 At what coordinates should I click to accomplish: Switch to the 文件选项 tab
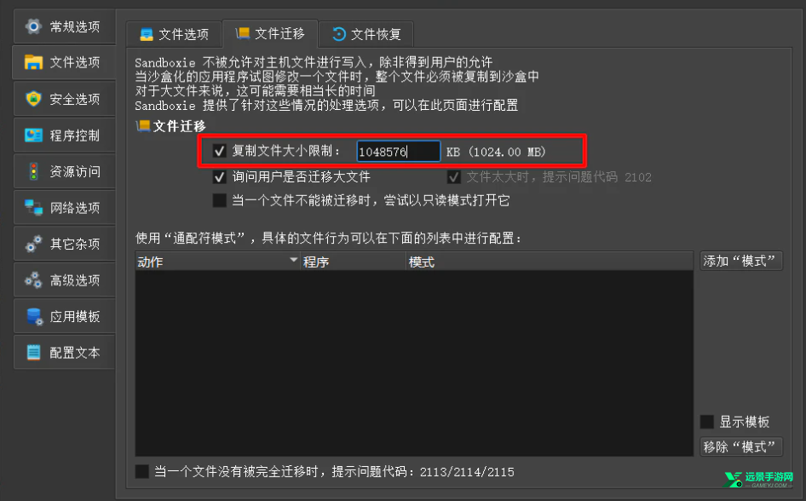[x=175, y=34]
